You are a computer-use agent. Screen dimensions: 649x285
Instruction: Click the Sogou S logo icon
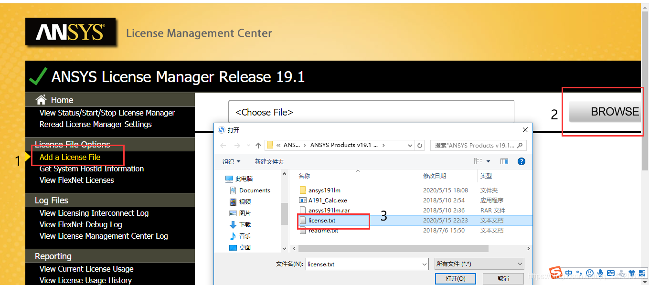point(555,272)
